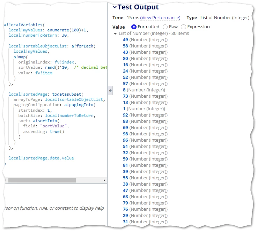The image size is (257, 231).
Task: Click the value 80 in output list
Action: tap(125, 59)
